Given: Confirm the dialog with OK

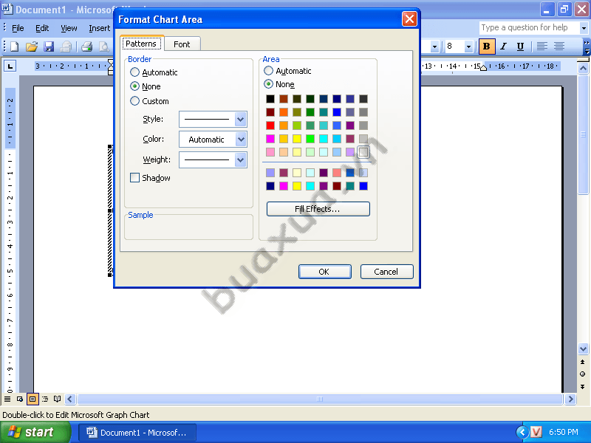Looking at the screenshot, I should 324,272.
